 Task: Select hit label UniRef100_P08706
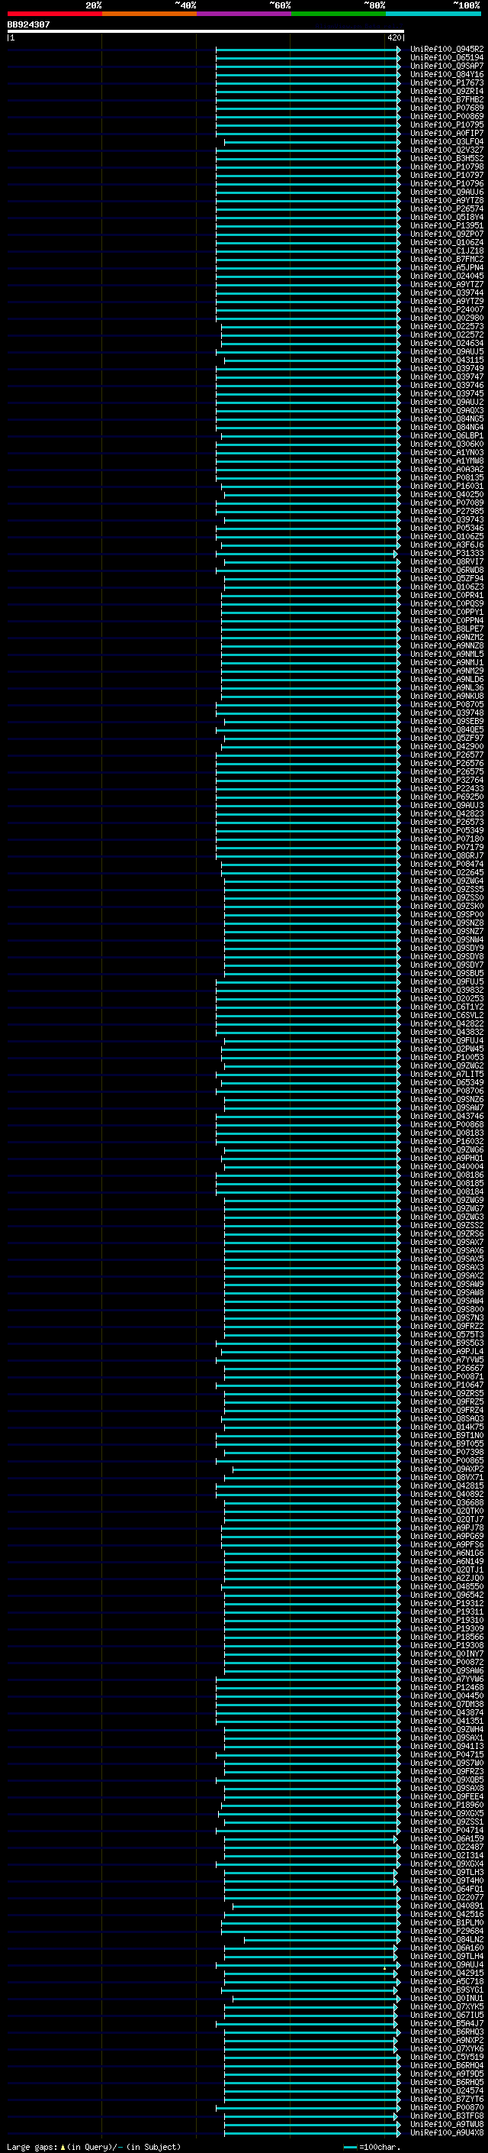(x=446, y=1091)
